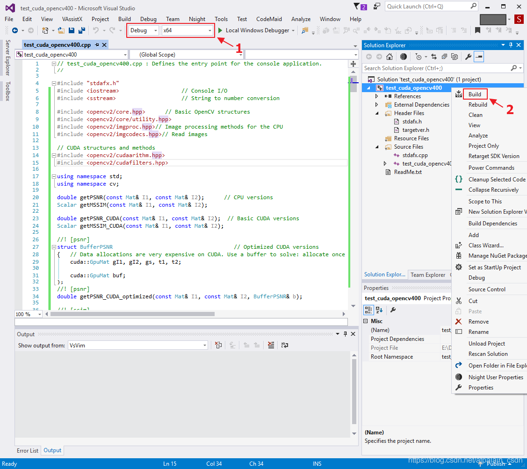Click the red S user account badge
527x469 pixels.
(x=519, y=19)
